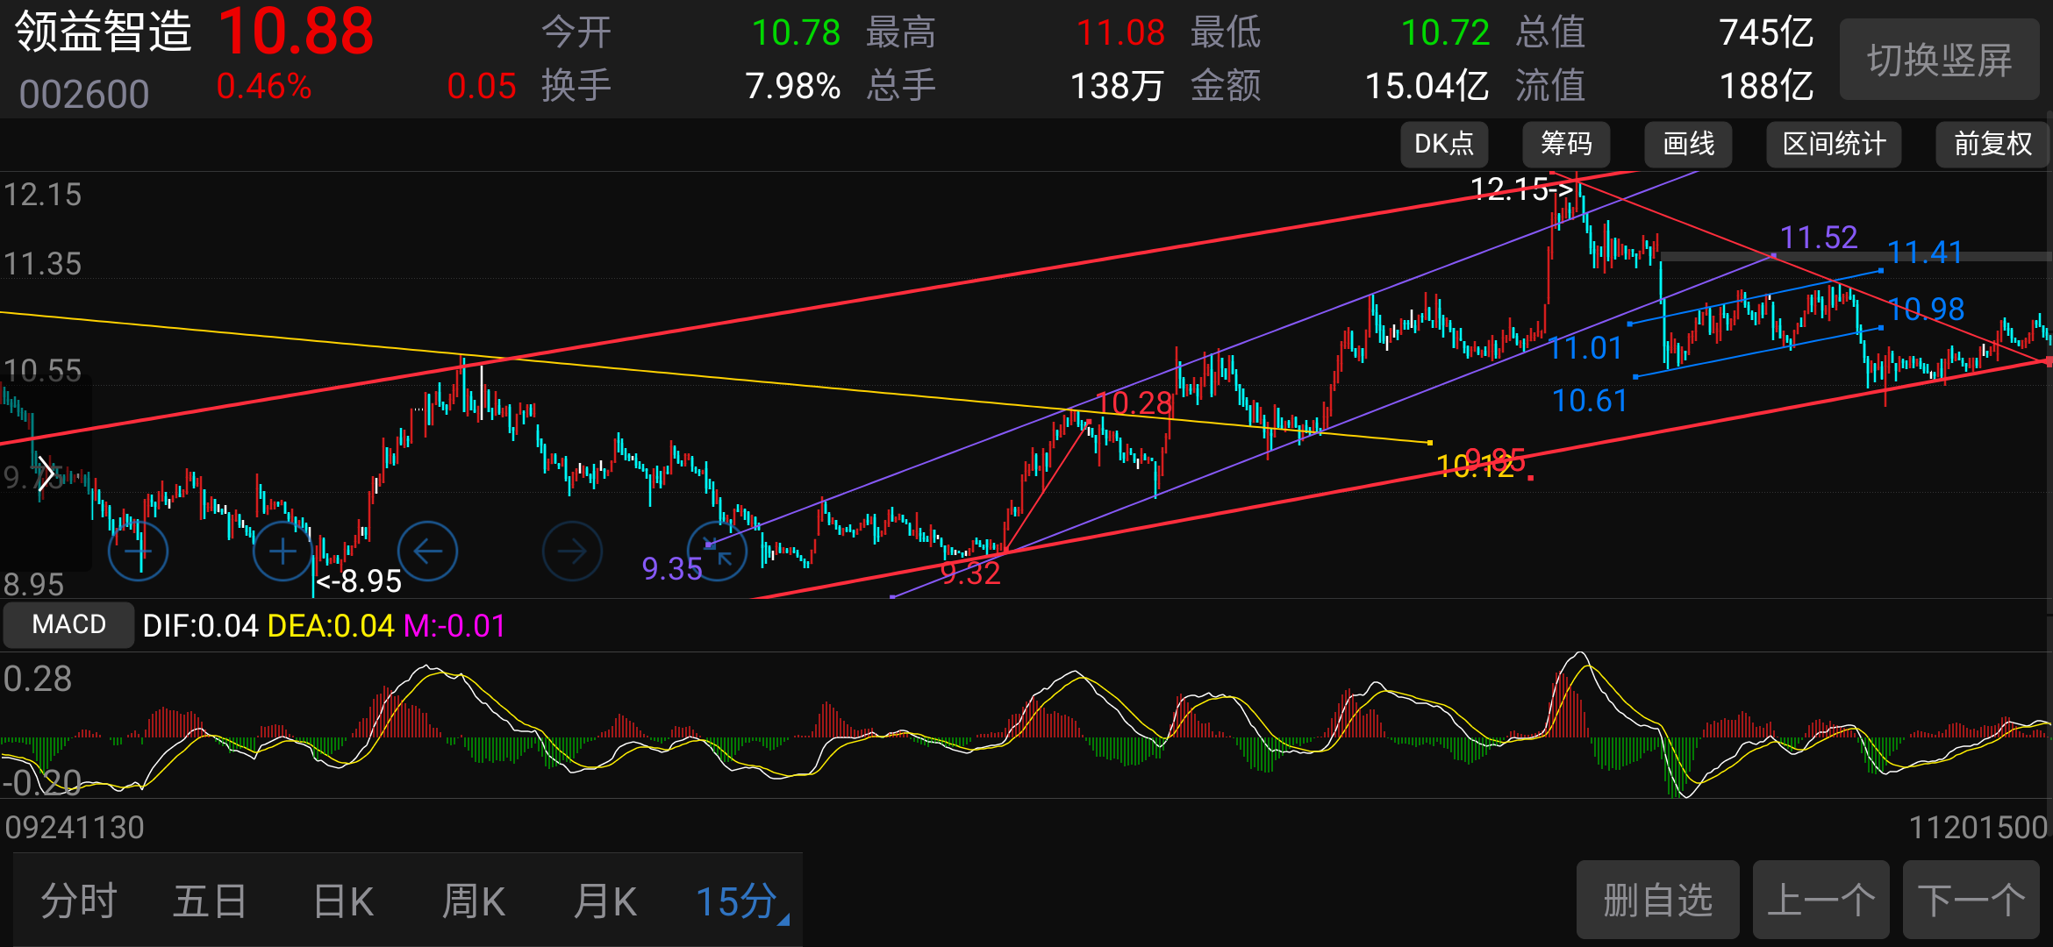This screenshot has height=947, width=2053.
Task: Tap the yellow DEA:0.04 value
Action: (331, 626)
